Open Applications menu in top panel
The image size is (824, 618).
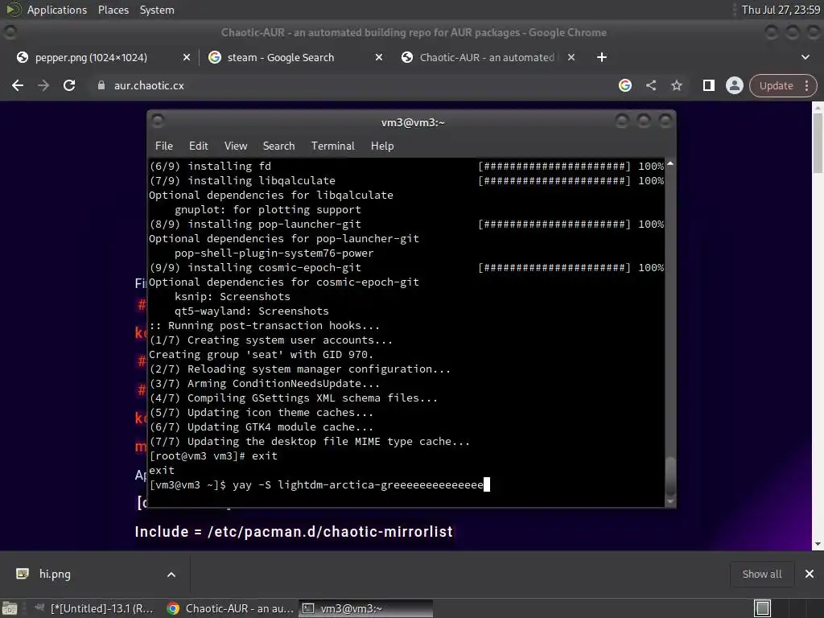[x=57, y=10]
